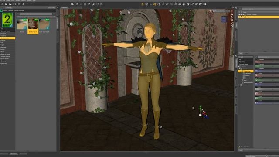Toggle visibility eye of highlighted scene row
The height and width of the screenshot is (157, 279).
click(239, 17)
